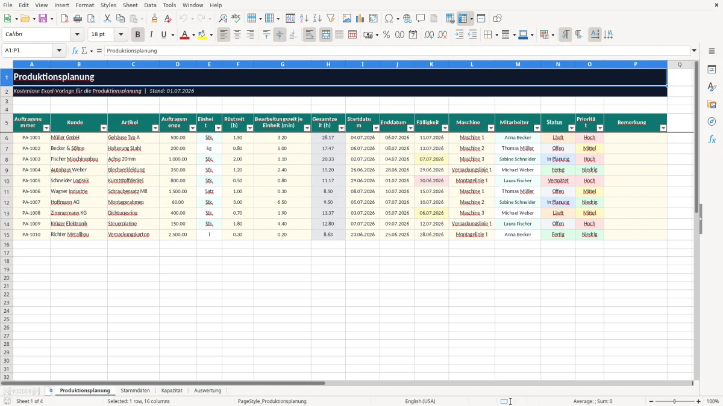
Task: Toggle Italic formatting
Action: [151, 35]
